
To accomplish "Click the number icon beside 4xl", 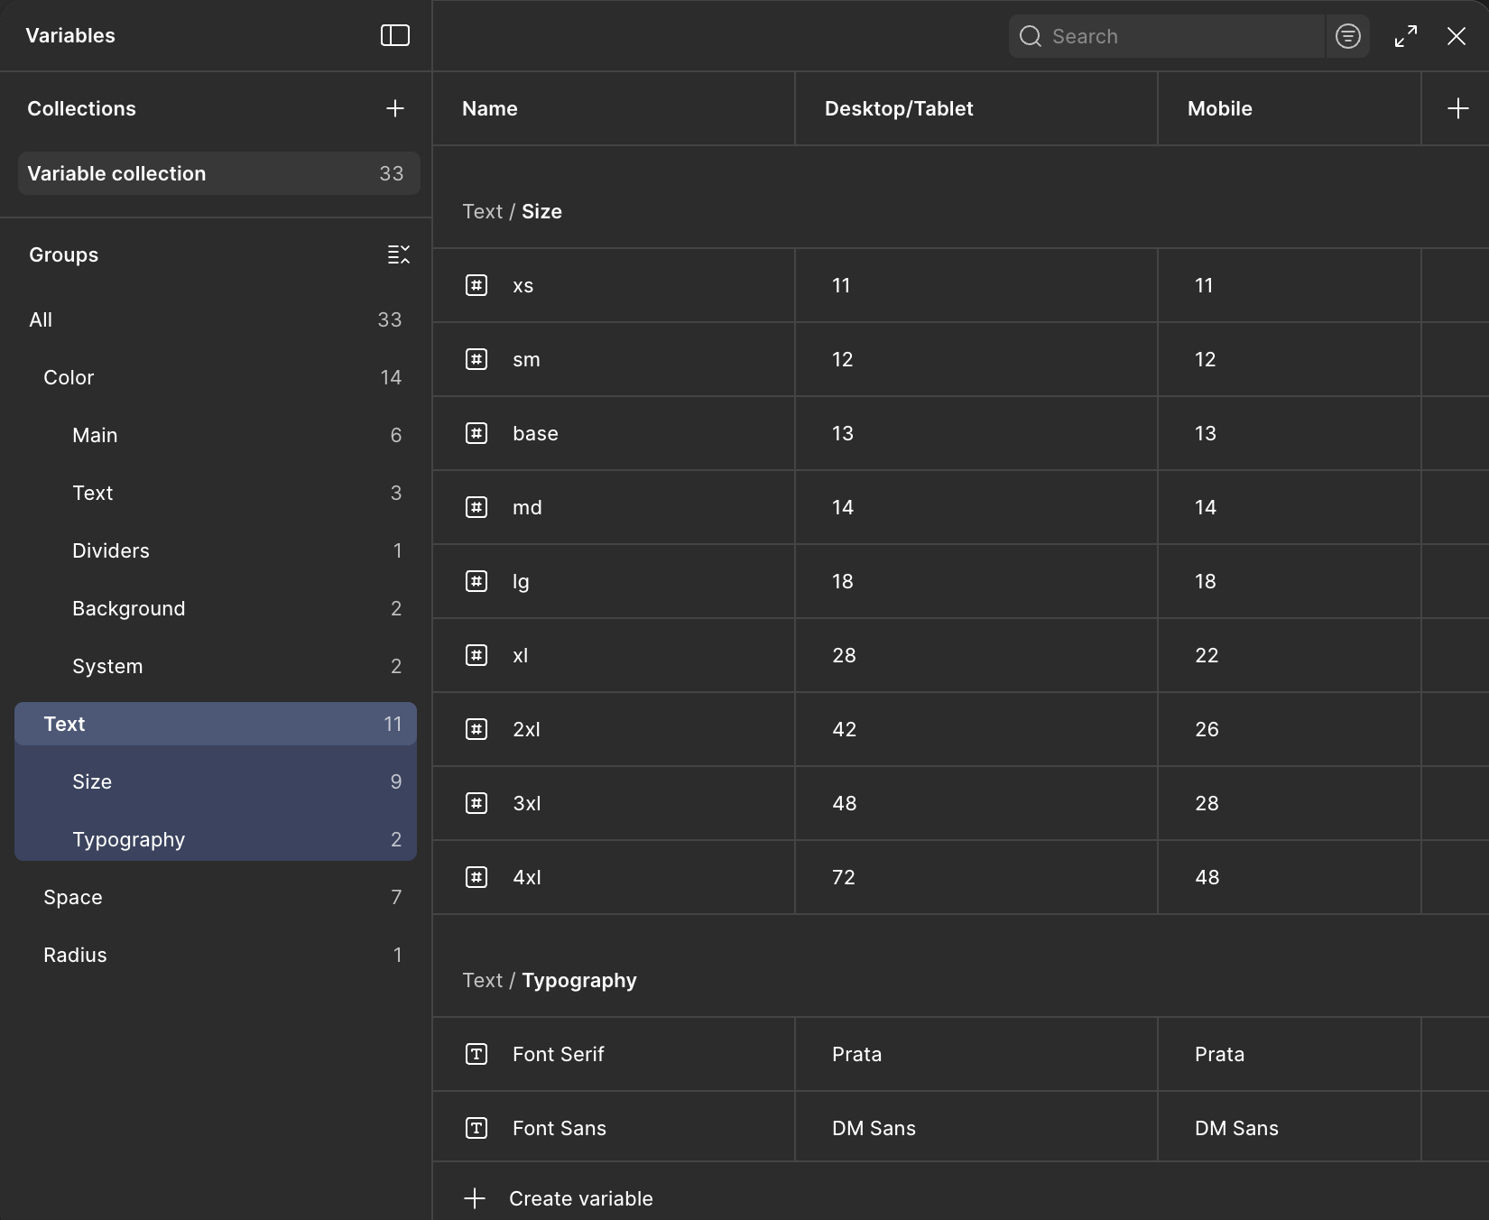I will [x=476, y=877].
